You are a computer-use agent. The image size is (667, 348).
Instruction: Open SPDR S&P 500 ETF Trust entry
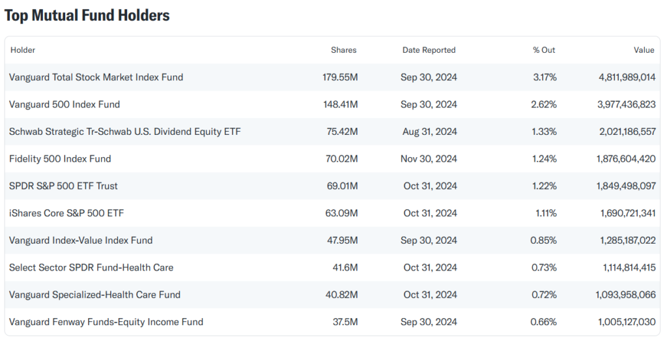[63, 186]
